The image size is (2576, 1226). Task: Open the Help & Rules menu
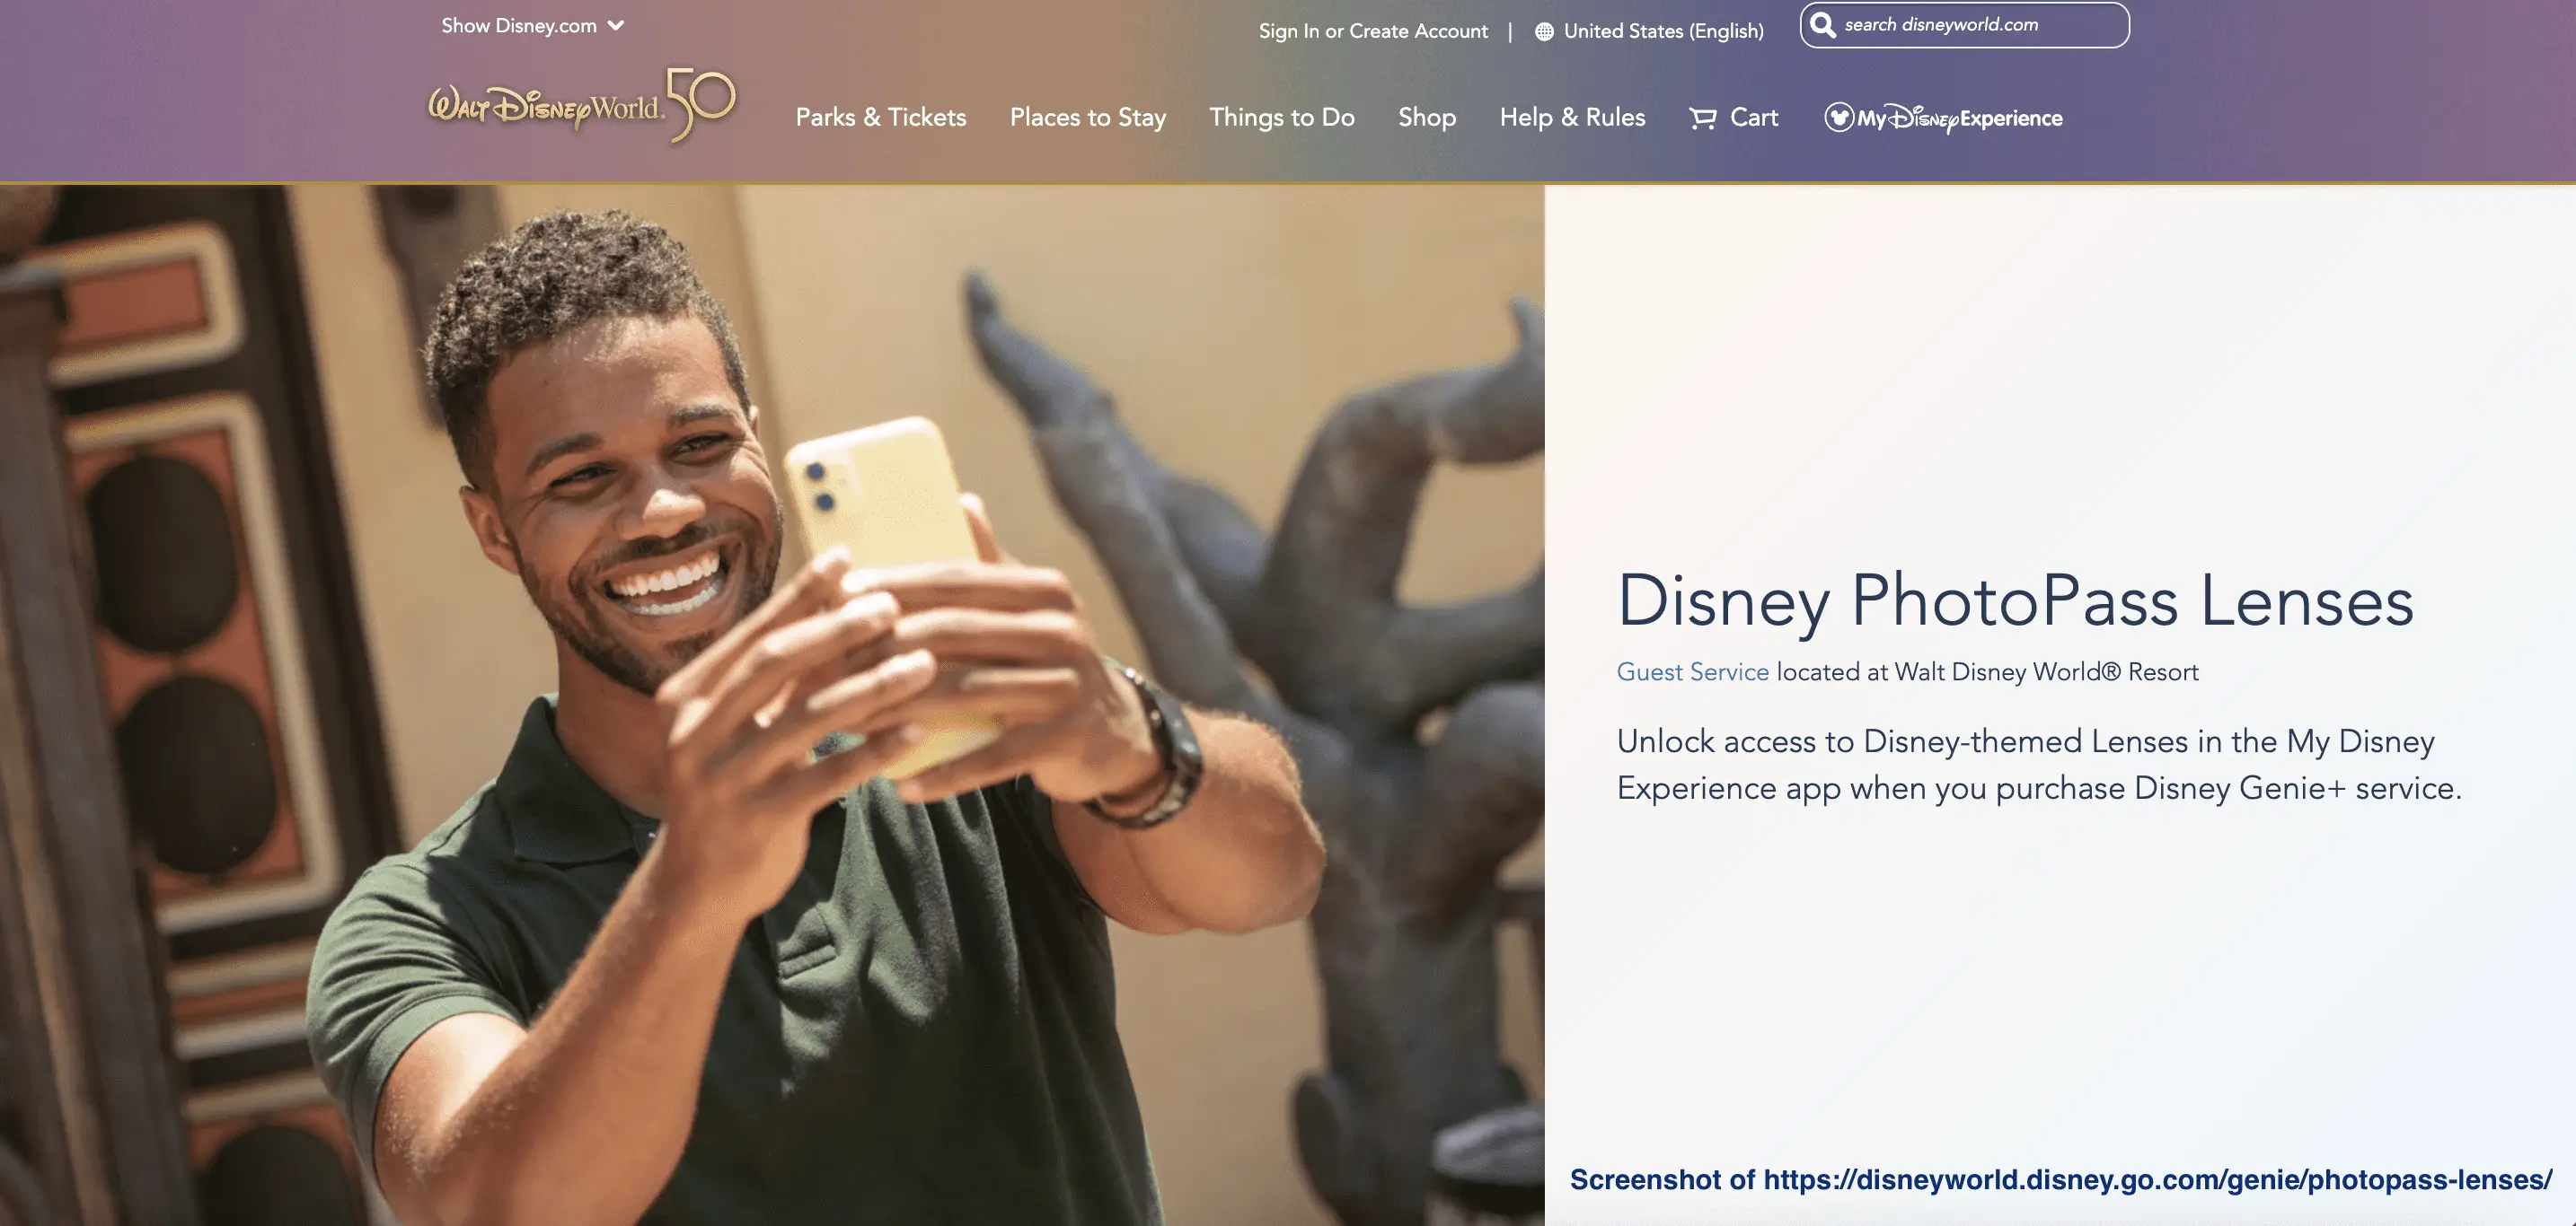click(1572, 118)
